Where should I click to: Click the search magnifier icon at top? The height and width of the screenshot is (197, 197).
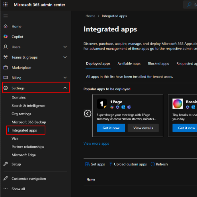[x=189, y=5]
